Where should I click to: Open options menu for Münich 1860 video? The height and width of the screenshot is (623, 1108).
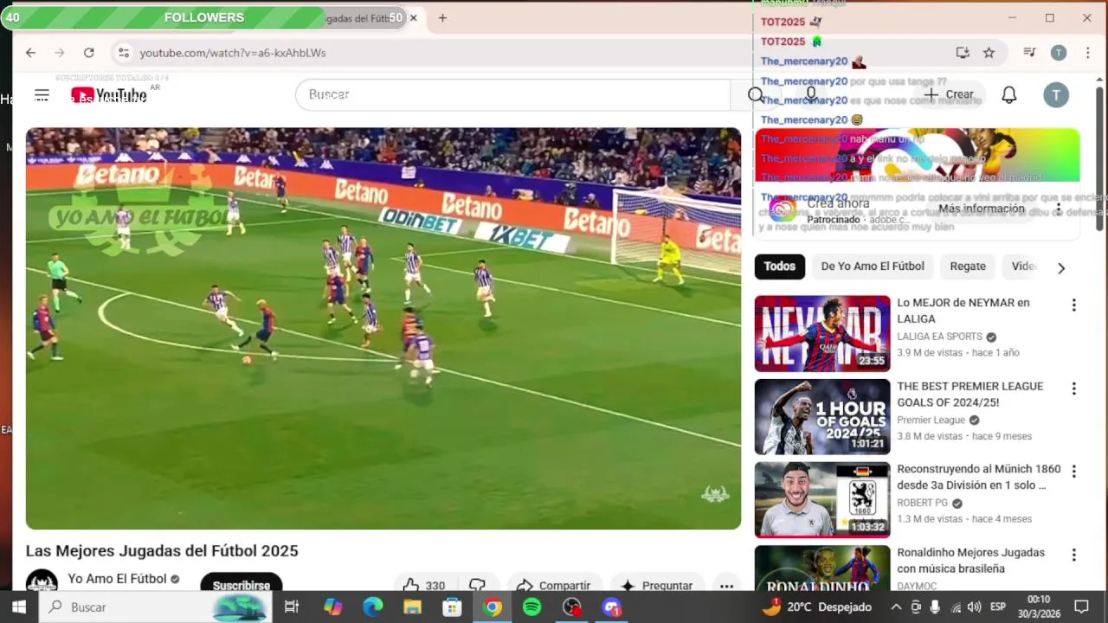click(1073, 472)
